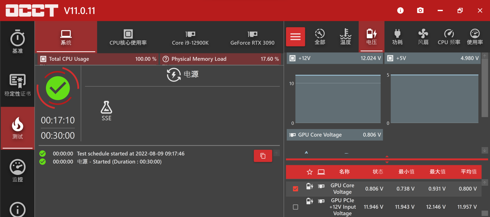Click the info icon in title bar

400,10
